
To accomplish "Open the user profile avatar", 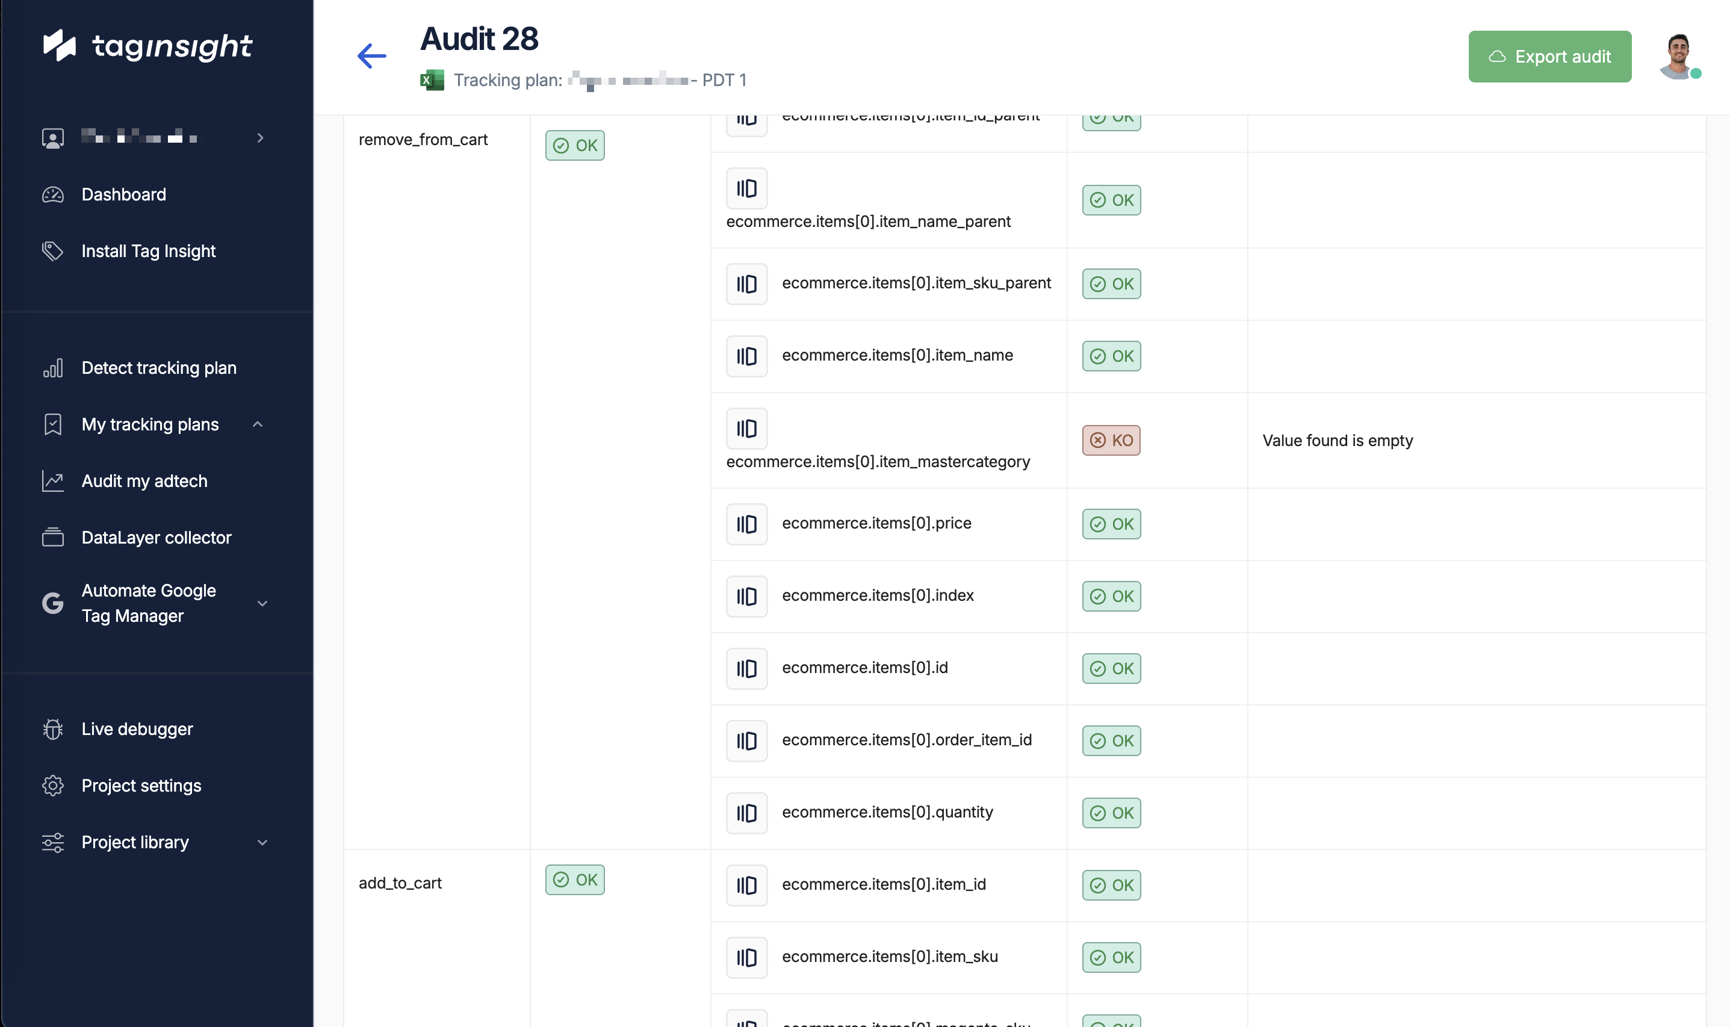I will tap(1678, 56).
